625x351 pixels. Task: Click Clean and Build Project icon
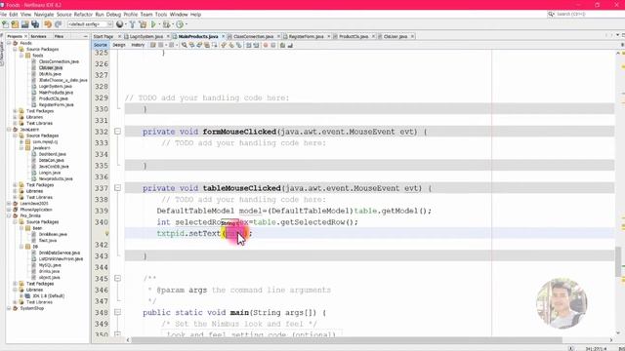click(143, 24)
